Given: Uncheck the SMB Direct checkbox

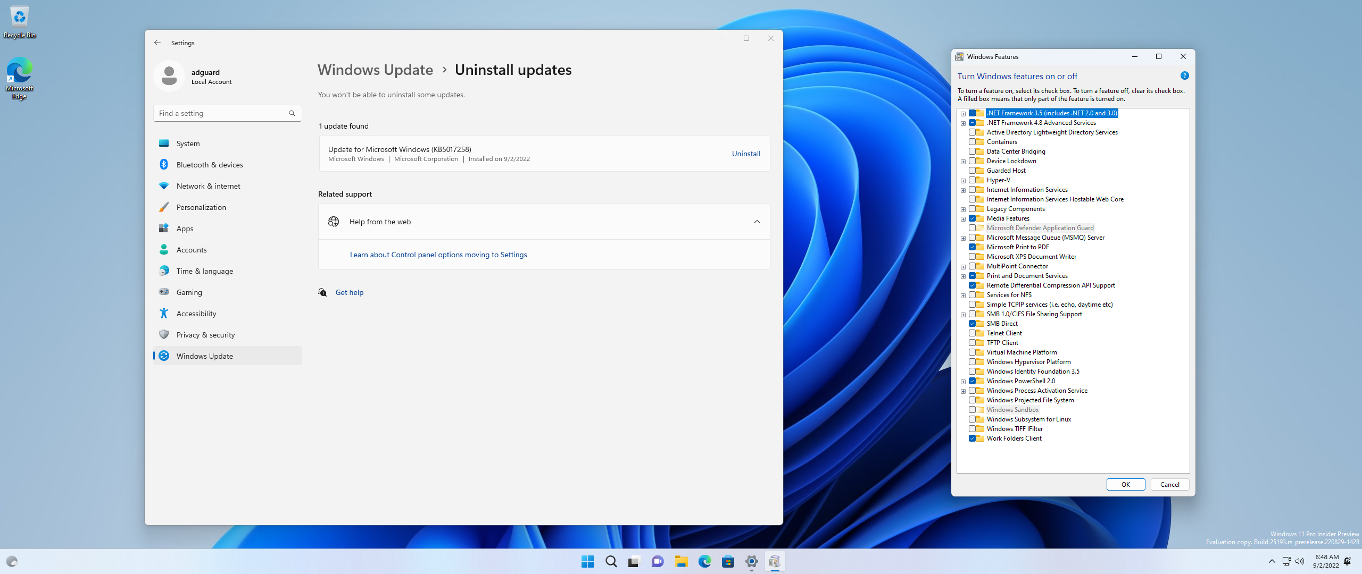Looking at the screenshot, I should 972,324.
